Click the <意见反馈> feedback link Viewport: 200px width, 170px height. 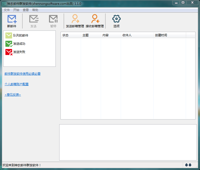click(12, 94)
